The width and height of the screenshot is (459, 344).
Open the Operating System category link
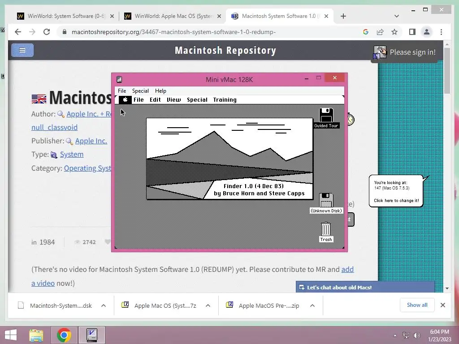tap(87, 168)
